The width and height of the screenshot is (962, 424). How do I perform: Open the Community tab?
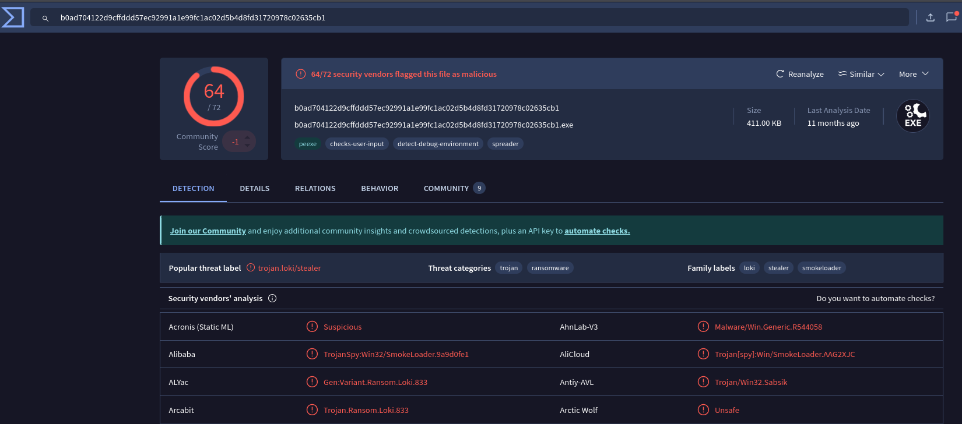446,188
